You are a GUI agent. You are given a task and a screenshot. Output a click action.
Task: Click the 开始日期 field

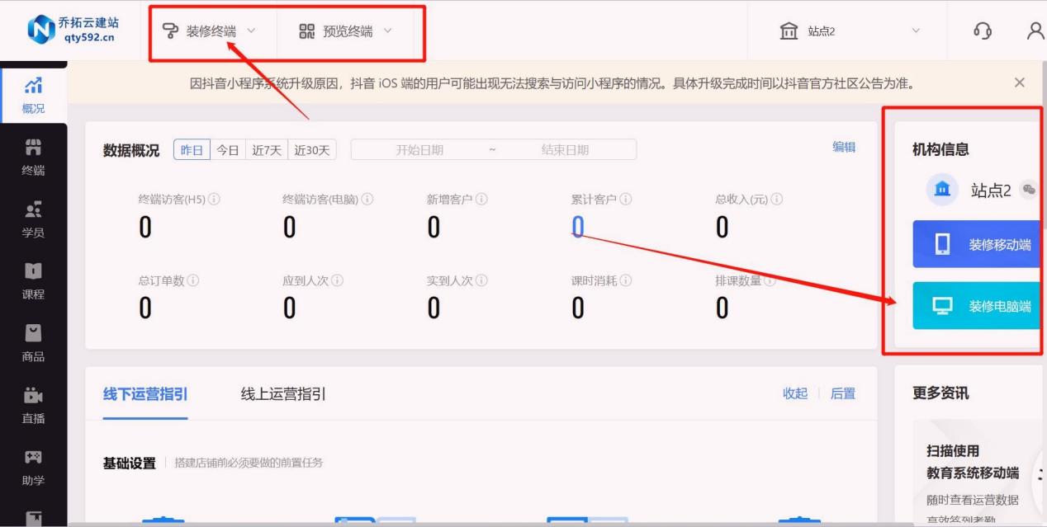419,150
